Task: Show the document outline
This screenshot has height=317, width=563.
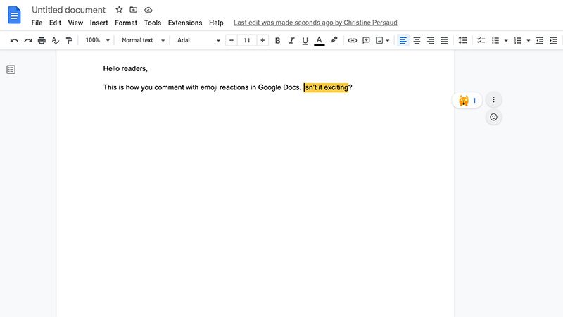Action: [11, 69]
